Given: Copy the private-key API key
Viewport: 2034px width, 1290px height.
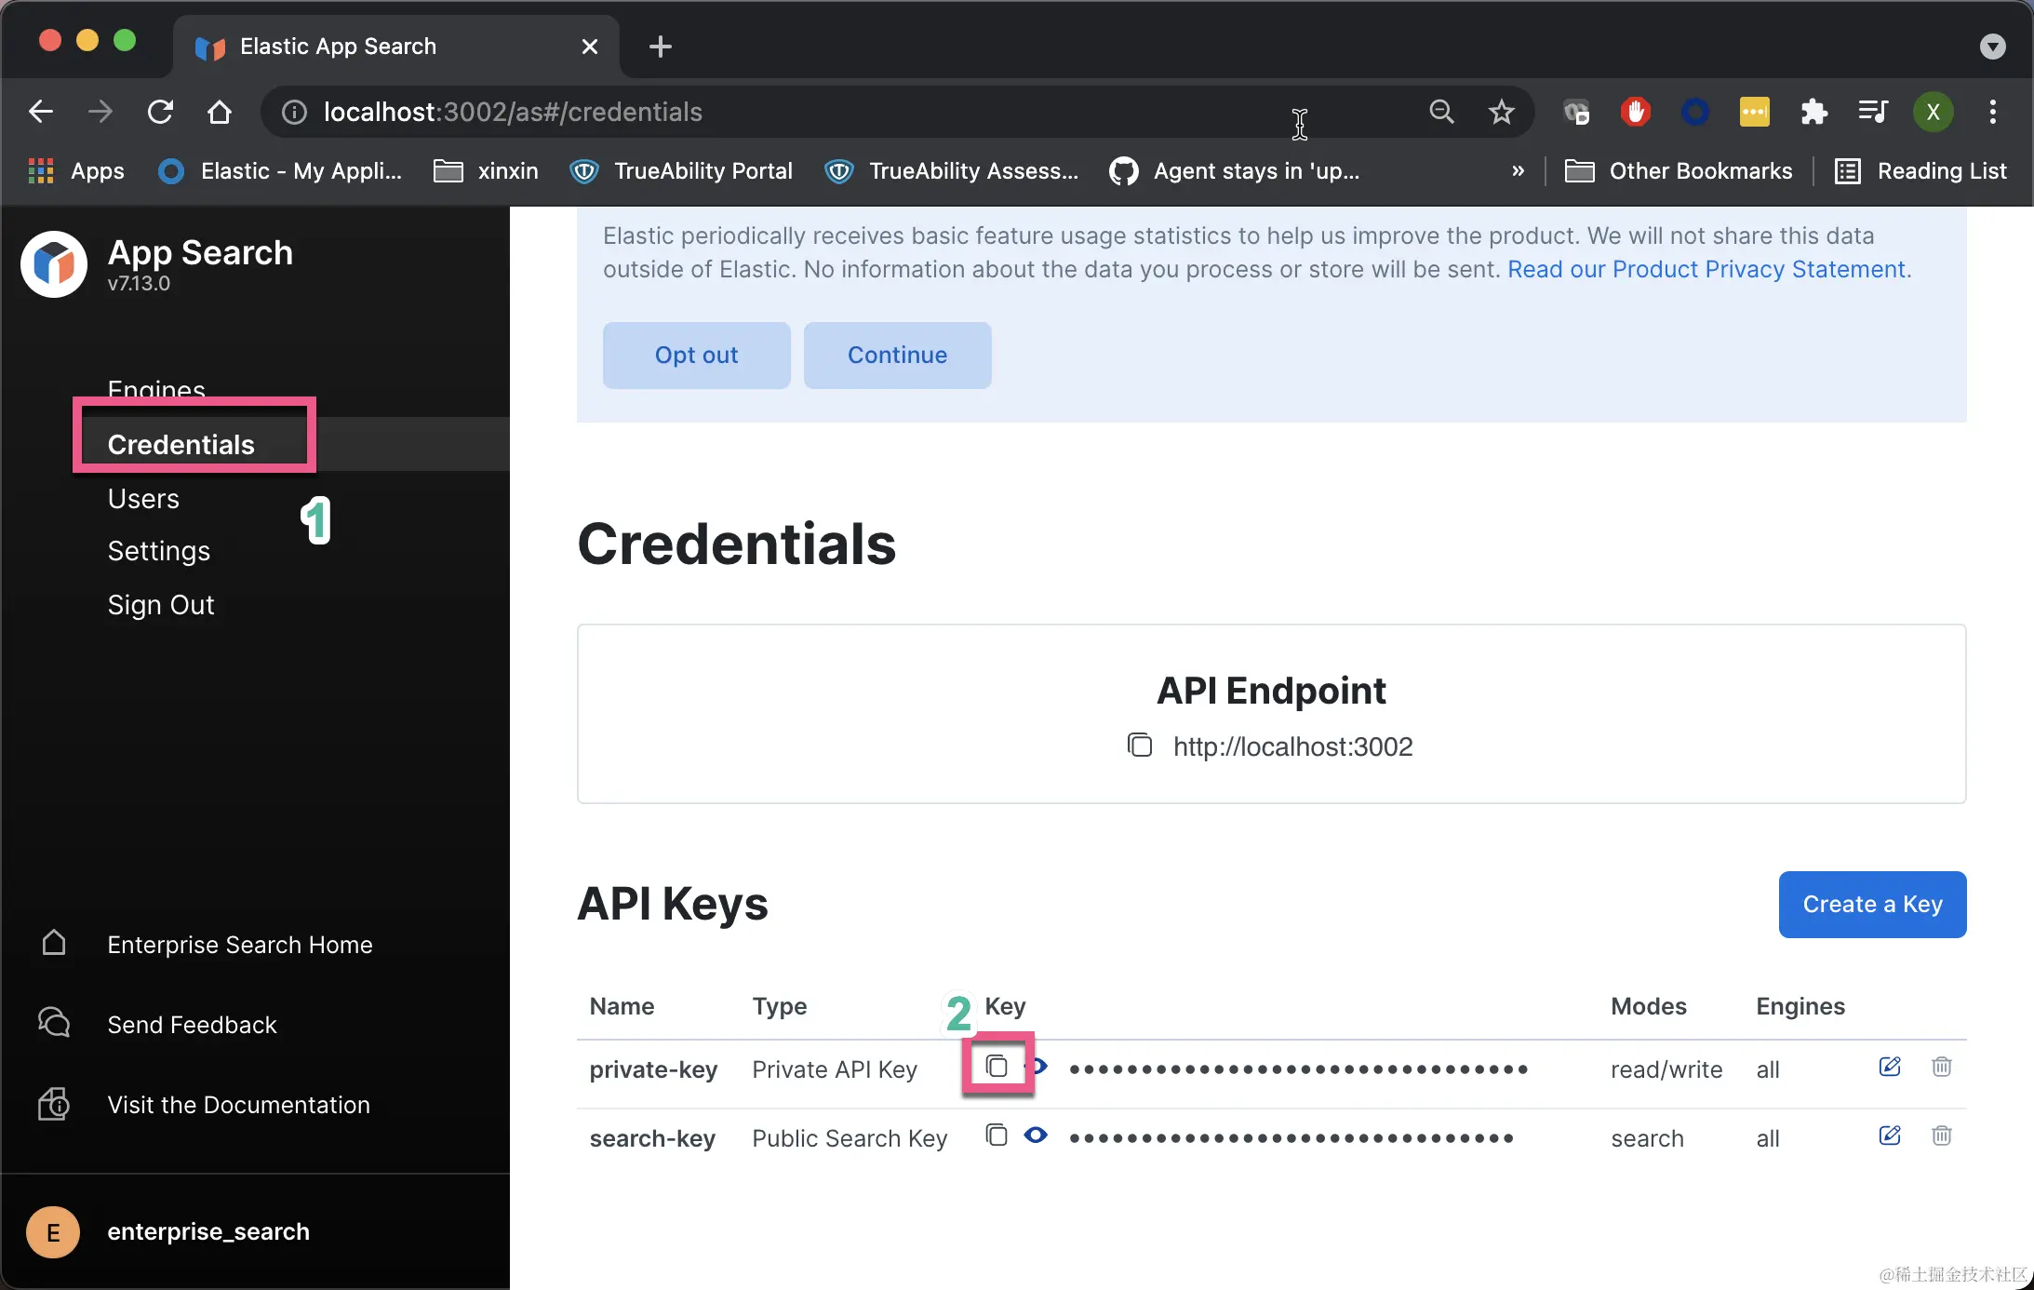Looking at the screenshot, I should coord(997,1067).
